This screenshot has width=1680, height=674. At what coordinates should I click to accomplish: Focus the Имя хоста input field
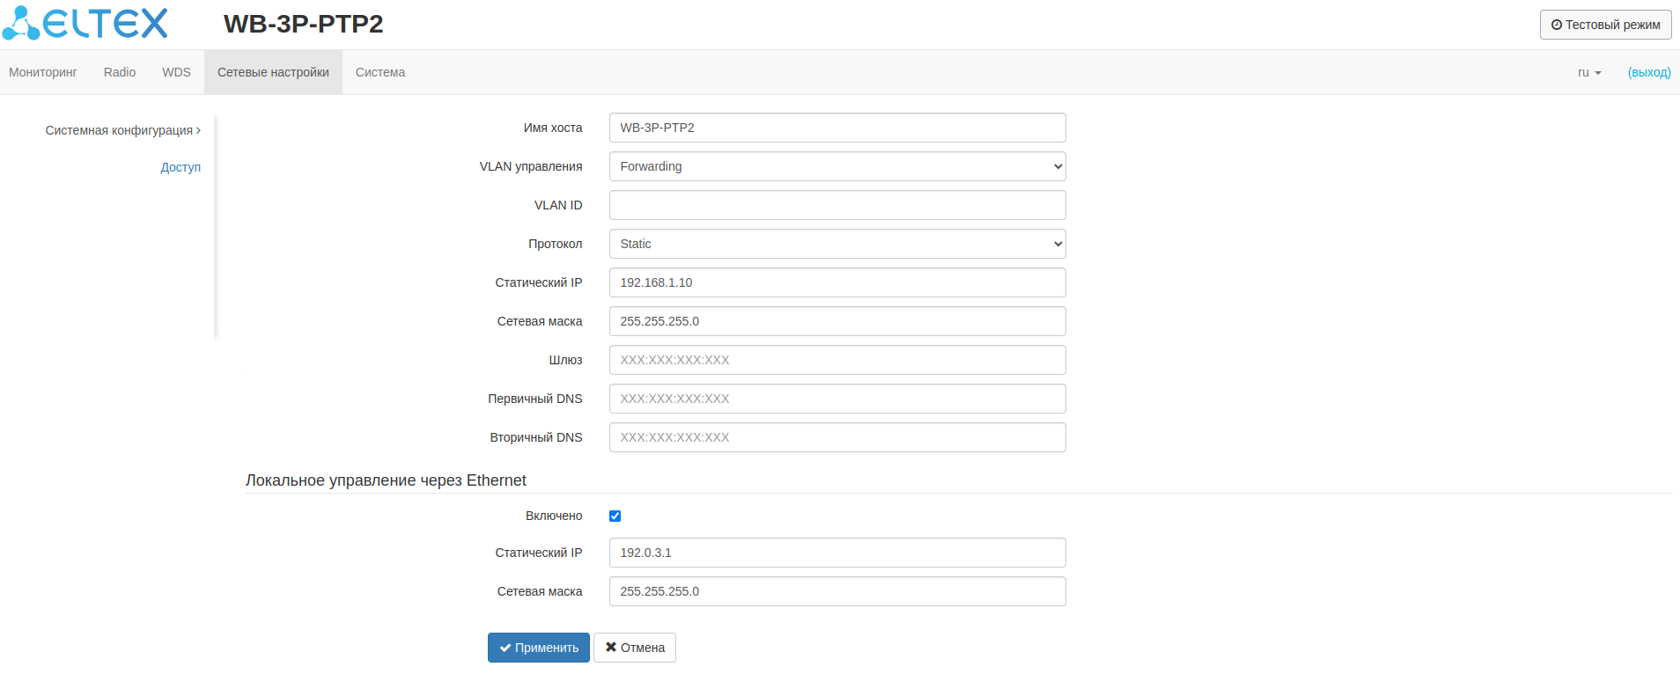836,128
